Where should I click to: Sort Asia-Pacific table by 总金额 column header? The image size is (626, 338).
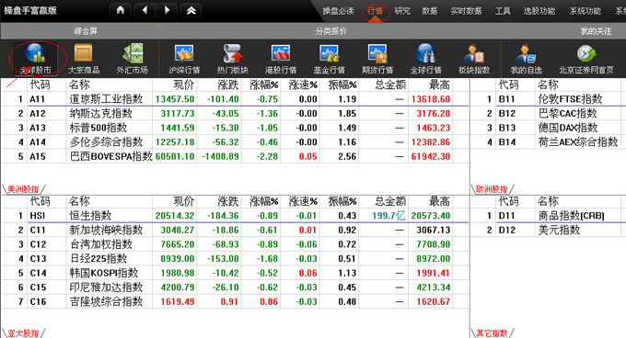(390, 201)
